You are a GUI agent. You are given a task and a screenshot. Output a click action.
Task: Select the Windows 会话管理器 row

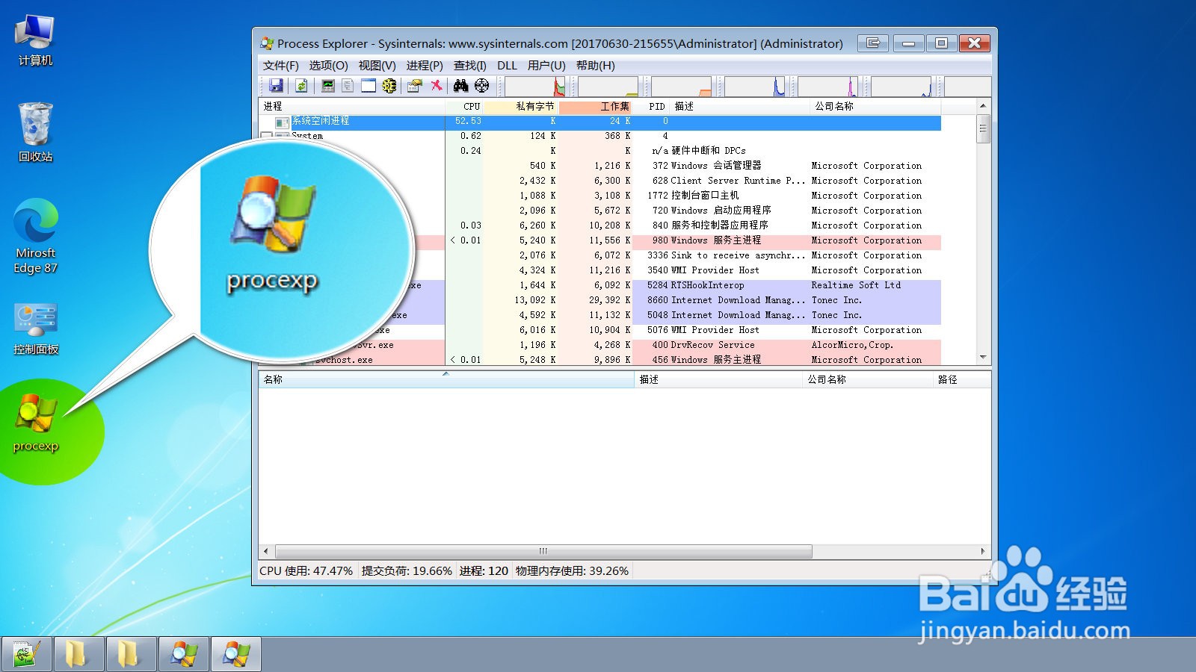coord(600,166)
